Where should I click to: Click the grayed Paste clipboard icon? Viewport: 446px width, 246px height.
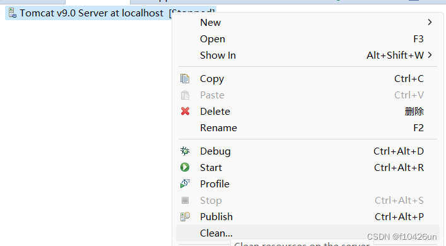185,95
